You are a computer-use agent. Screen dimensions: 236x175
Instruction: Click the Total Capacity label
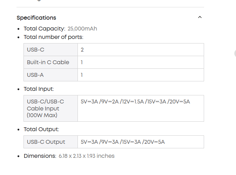44,28
